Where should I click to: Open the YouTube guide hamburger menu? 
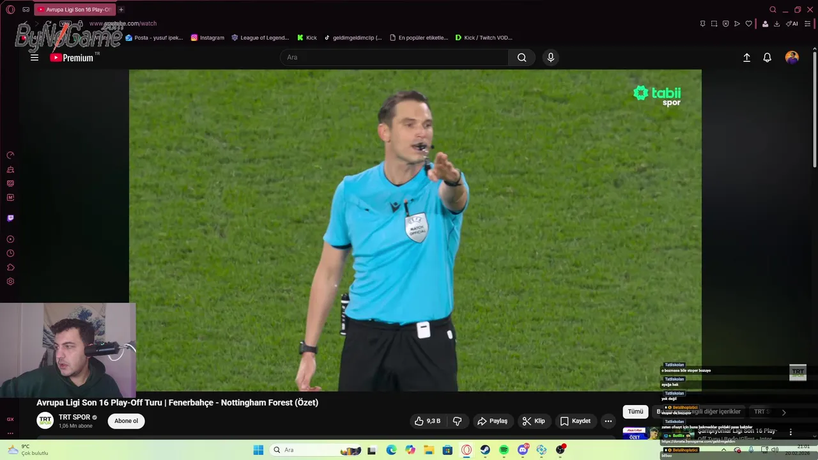pos(35,57)
